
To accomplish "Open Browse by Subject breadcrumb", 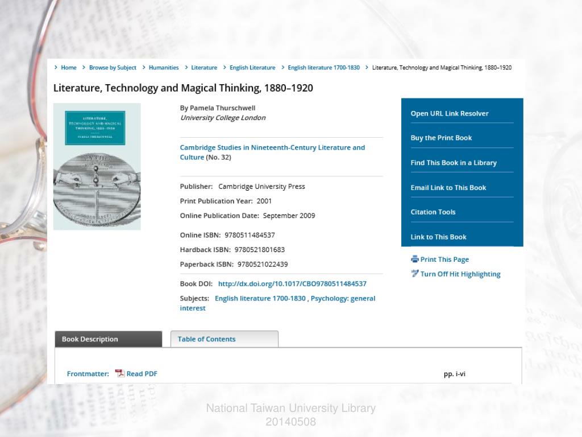I will pos(113,68).
